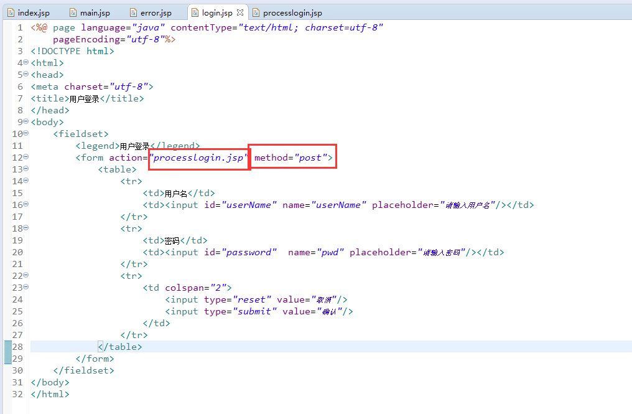Close the login.jsp tab
This screenshot has width=632, height=414.
coord(240,12)
